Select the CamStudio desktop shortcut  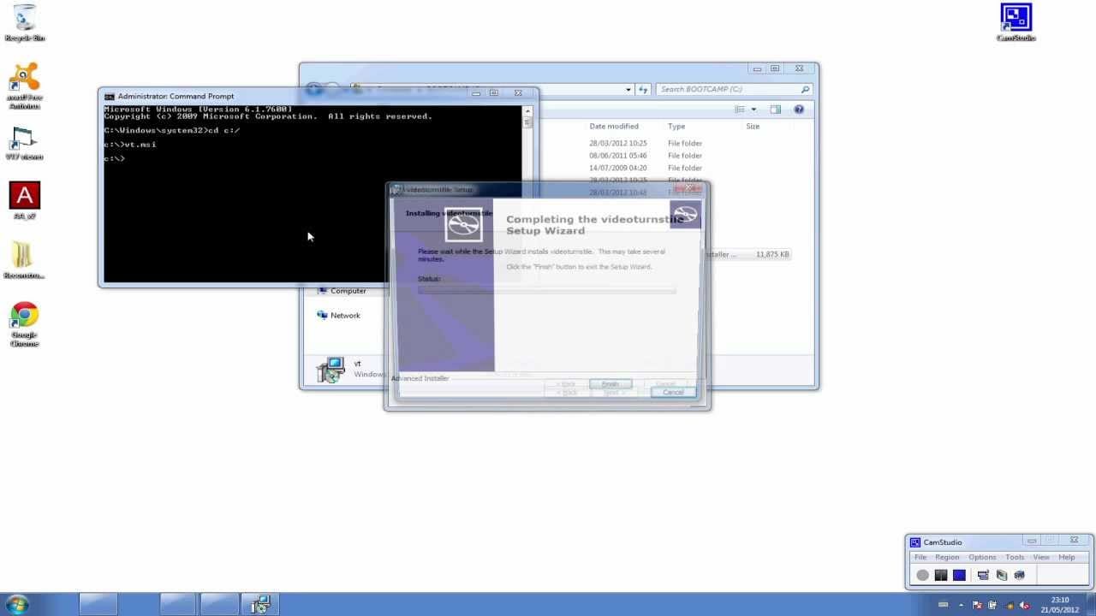pos(1016,22)
